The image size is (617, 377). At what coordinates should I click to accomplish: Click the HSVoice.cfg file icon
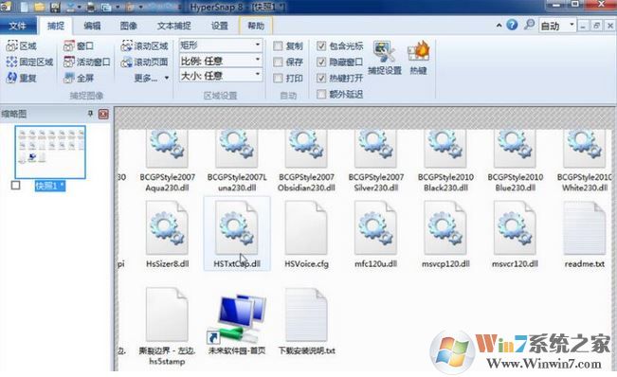306,227
